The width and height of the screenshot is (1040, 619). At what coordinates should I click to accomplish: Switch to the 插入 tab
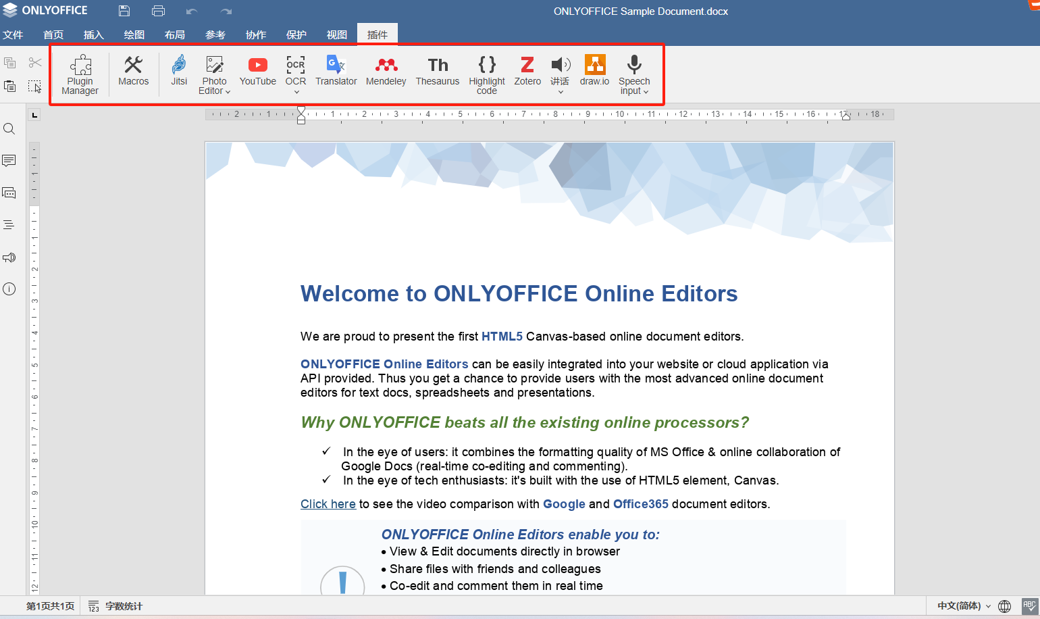94,34
